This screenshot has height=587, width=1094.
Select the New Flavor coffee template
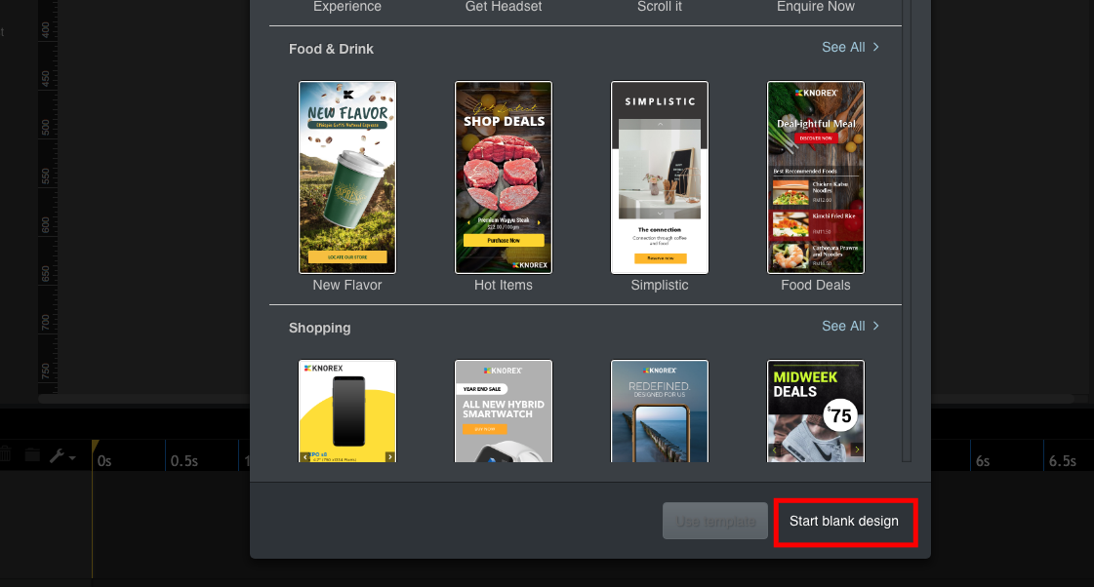pyautogui.click(x=347, y=177)
